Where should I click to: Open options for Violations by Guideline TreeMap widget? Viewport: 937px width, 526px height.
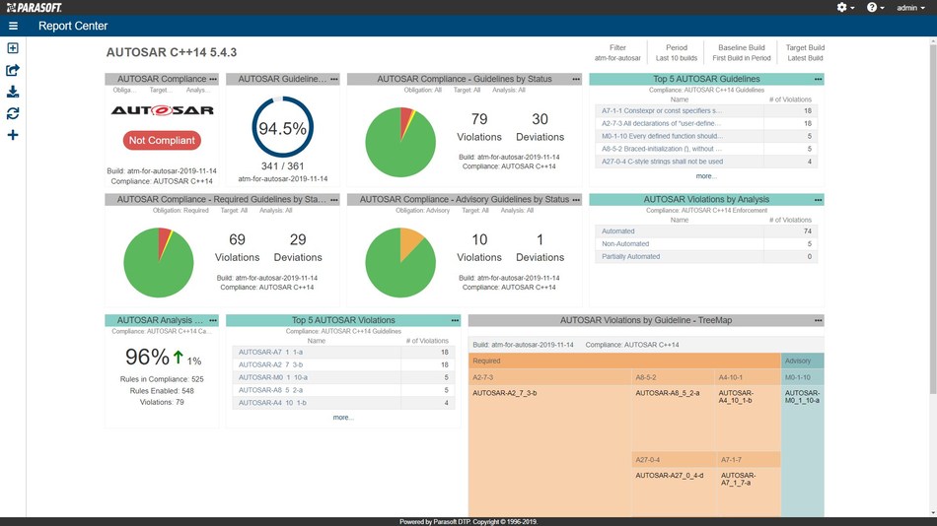pos(818,320)
